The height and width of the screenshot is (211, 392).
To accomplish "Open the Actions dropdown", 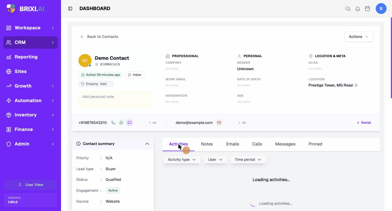I will [x=359, y=37].
